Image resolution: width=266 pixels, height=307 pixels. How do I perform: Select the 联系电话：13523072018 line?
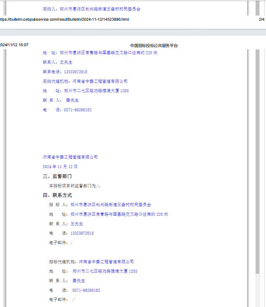65,72
